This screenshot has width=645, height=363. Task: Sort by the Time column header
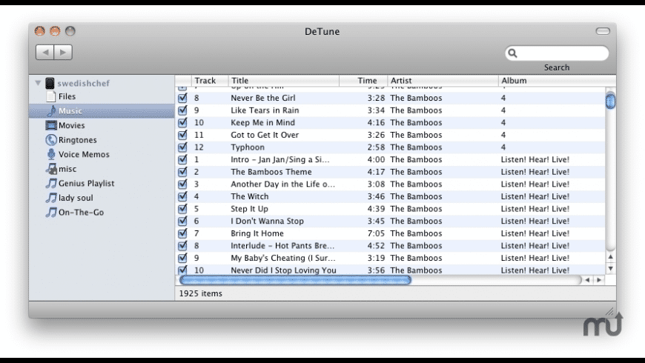point(363,81)
